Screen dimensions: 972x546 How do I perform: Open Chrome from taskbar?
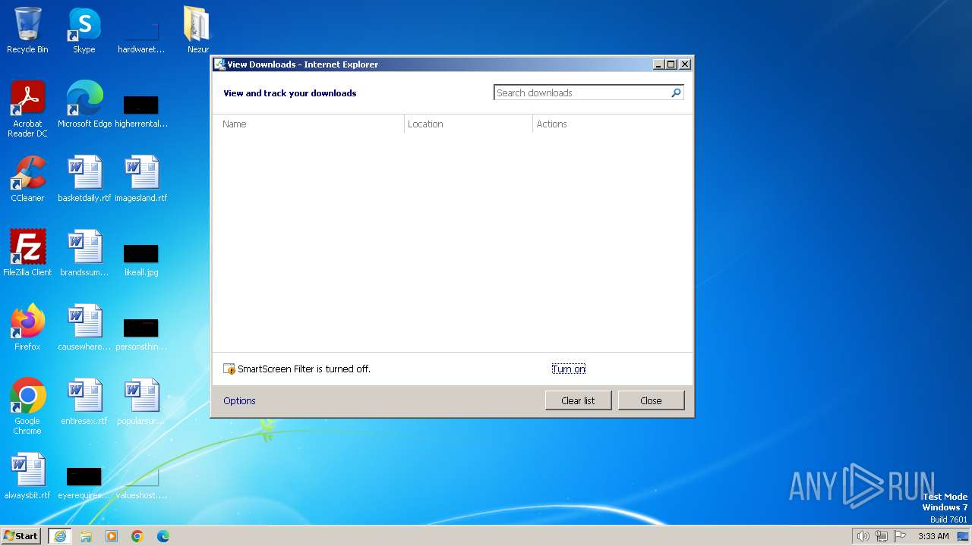tap(137, 536)
